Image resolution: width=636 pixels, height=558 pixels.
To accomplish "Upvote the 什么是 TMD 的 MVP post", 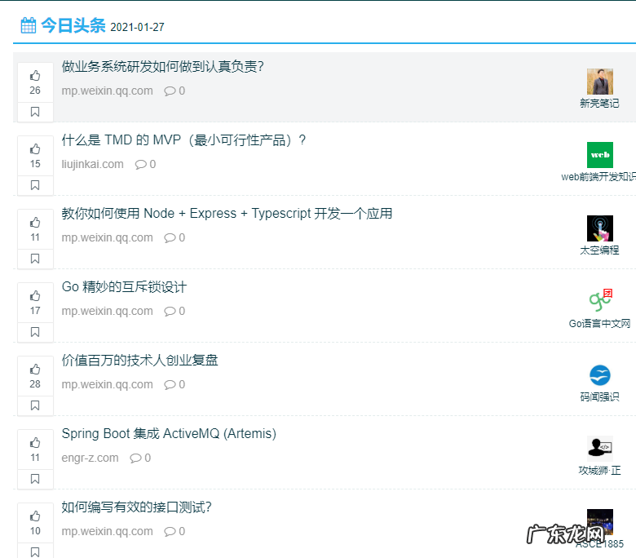I will tap(35, 156).
